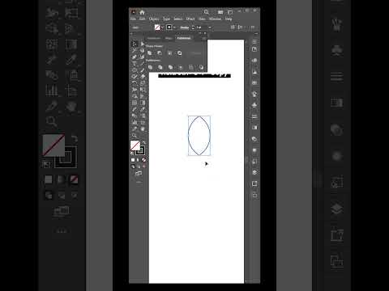Open the Edit menu

click(143, 19)
